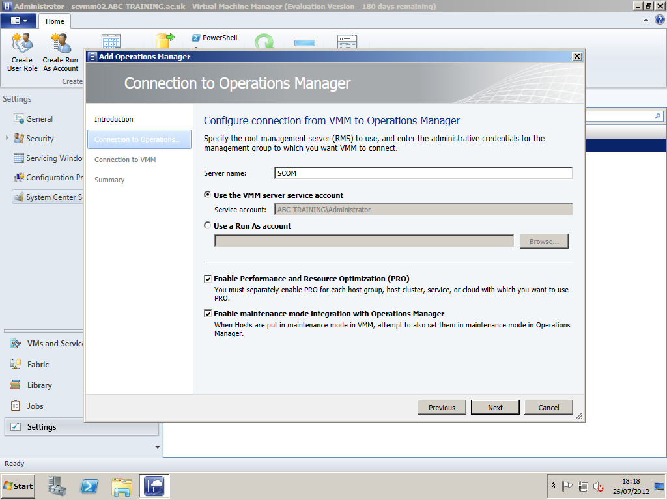Choose Use a Run As account option

(x=207, y=225)
